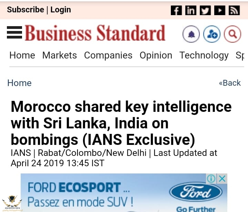Open the hamburger menu
The image size is (248, 212).
[x=14, y=32]
